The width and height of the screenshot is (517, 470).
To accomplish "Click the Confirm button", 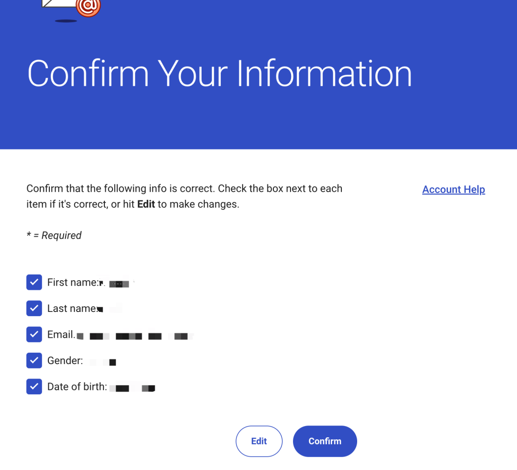I will [x=325, y=441].
